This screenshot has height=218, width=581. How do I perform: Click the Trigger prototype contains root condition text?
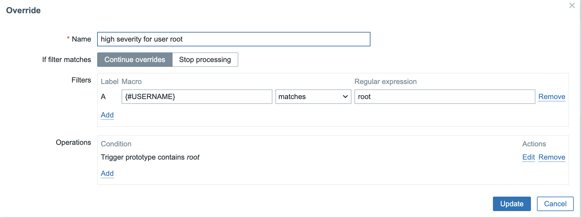(150, 157)
